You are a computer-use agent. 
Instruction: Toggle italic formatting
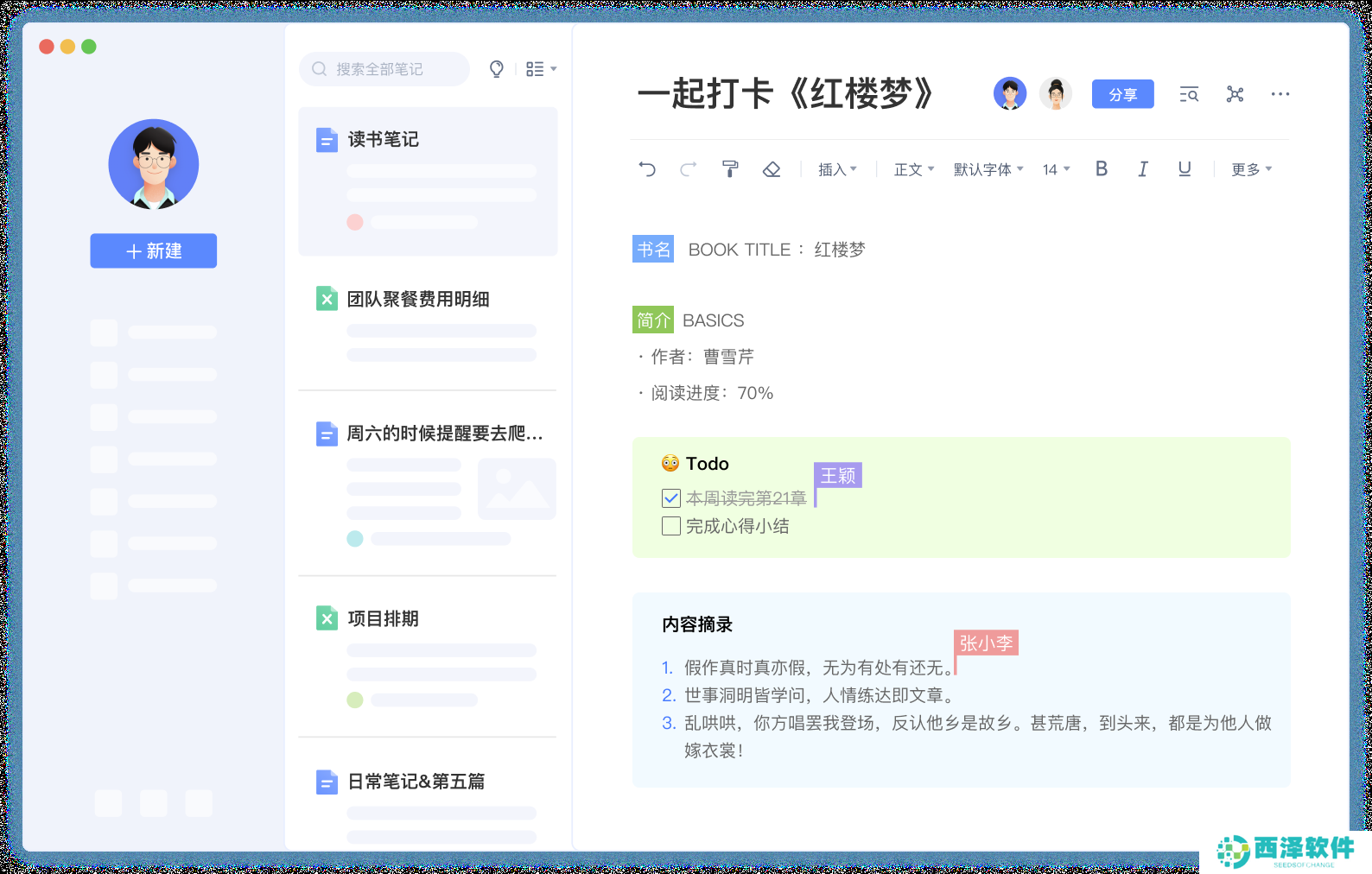pyautogui.click(x=1143, y=169)
